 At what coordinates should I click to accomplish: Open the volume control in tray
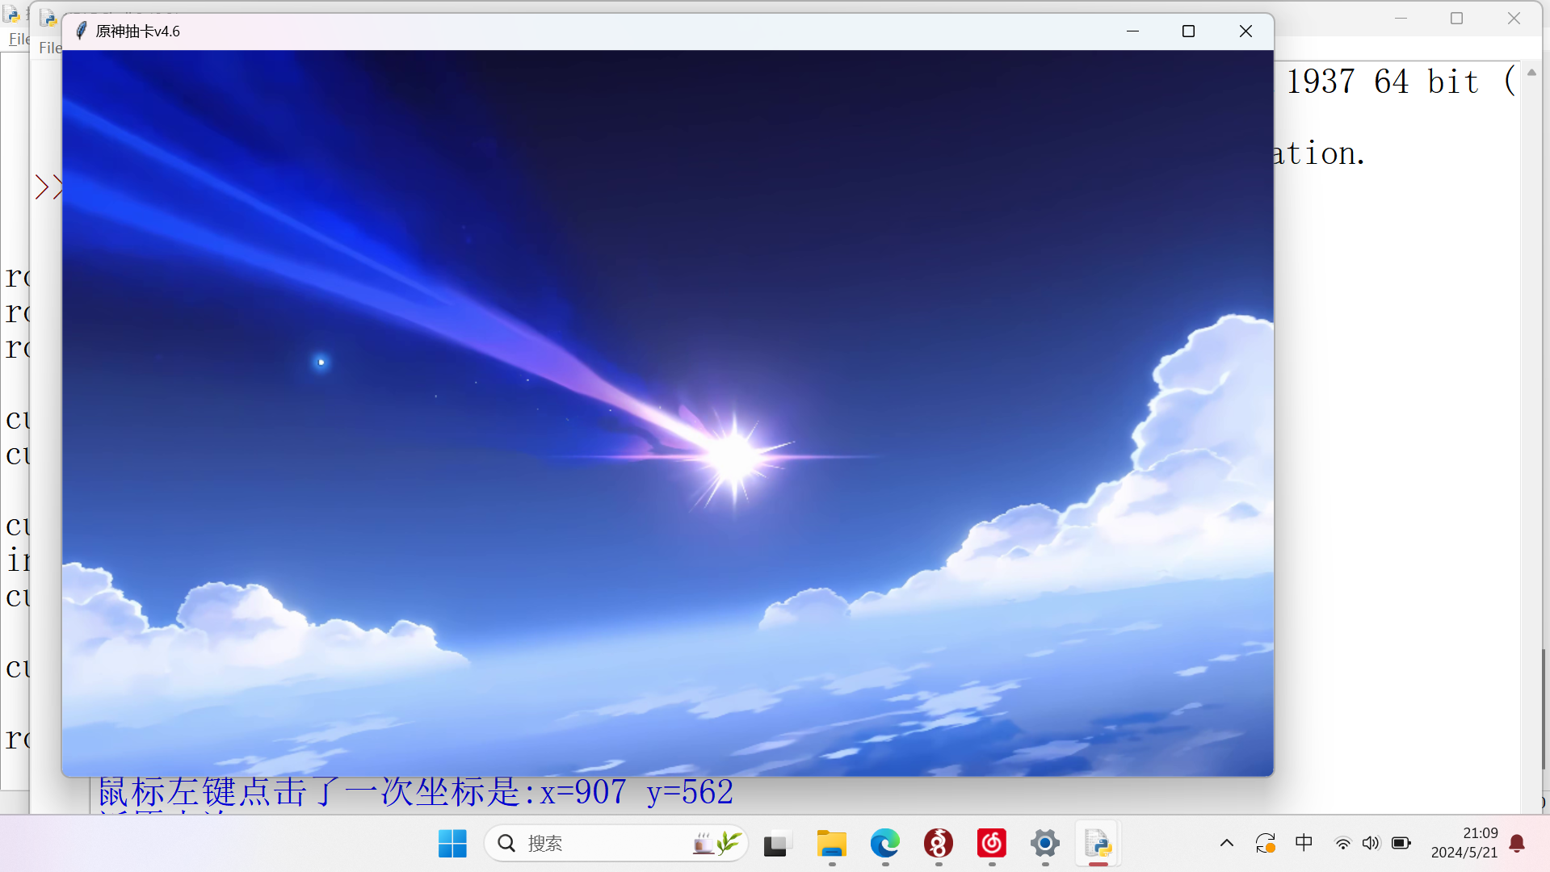[x=1371, y=844]
